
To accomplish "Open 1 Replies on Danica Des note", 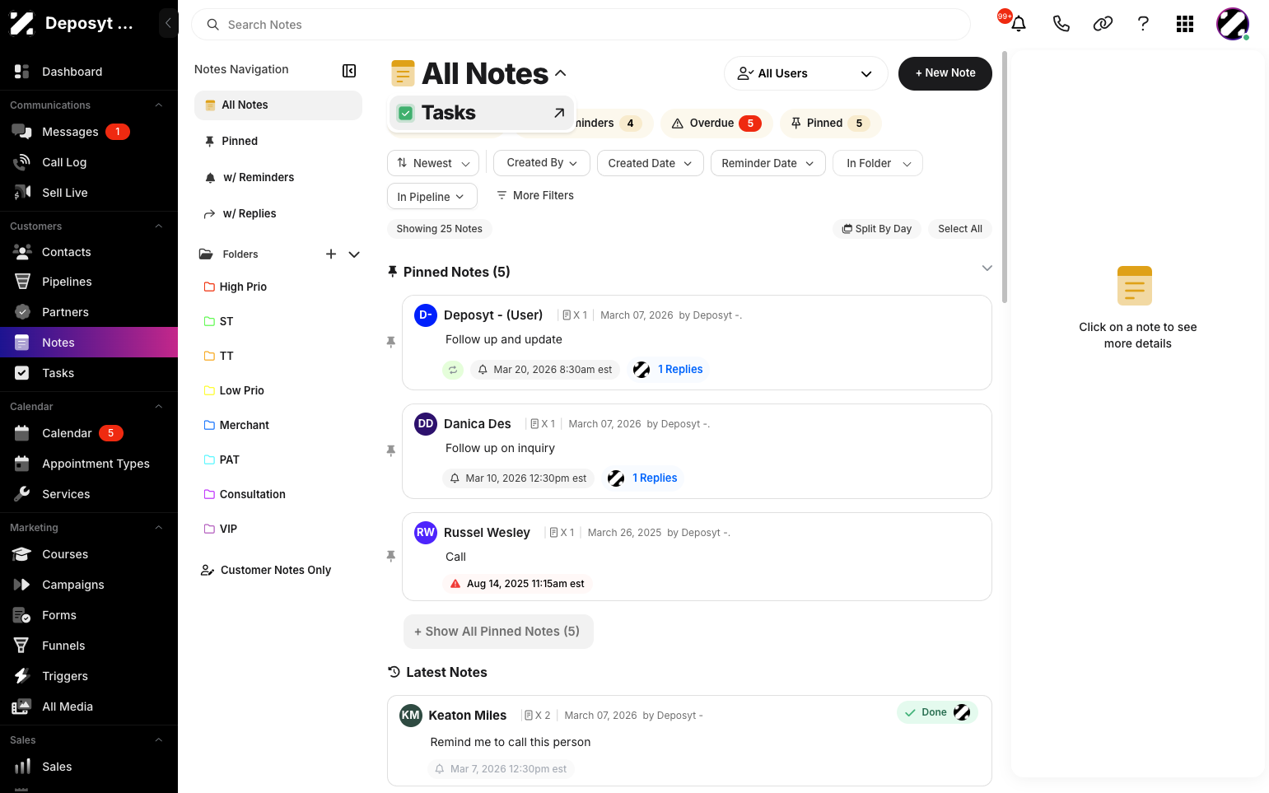I will pos(655,478).
